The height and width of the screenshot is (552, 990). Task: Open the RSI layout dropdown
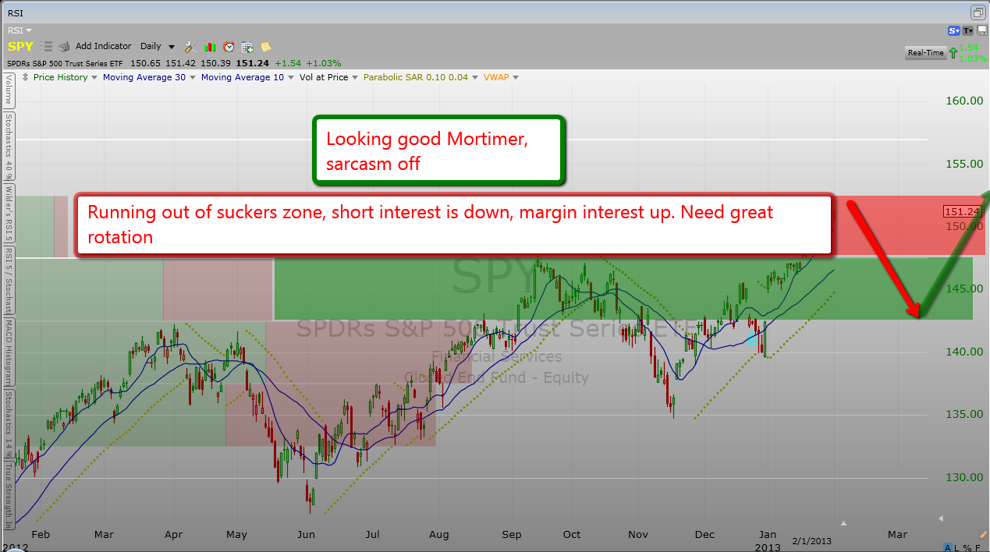(x=20, y=30)
